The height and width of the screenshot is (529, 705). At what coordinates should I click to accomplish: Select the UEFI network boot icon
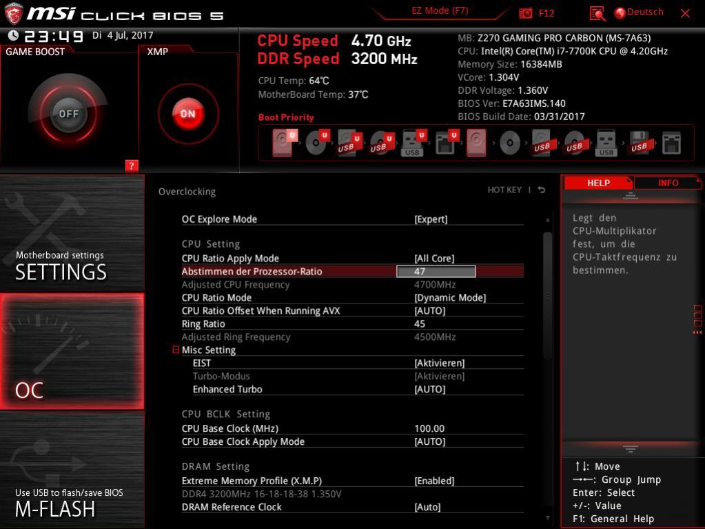[x=447, y=143]
